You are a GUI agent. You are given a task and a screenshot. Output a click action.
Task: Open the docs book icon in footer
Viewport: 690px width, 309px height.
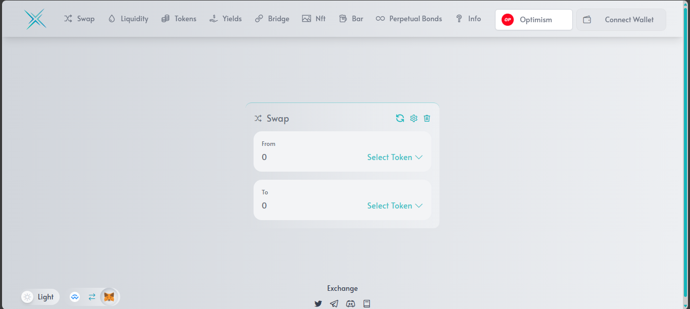pos(367,303)
